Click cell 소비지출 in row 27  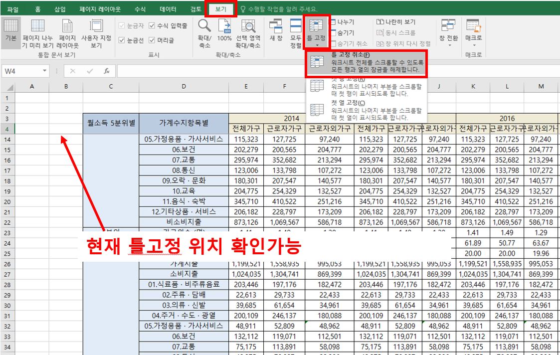pos(184,274)
